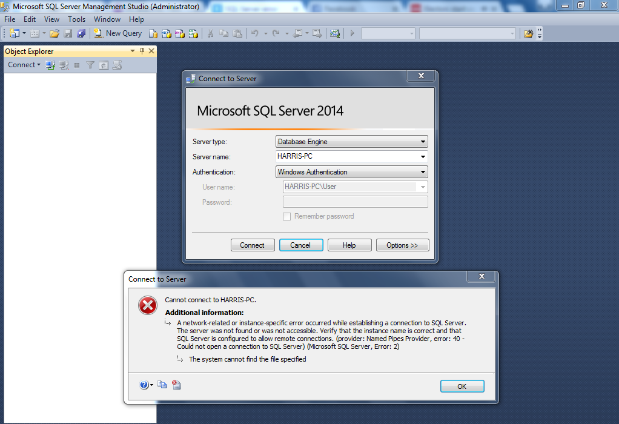Screen dimensions: 619x424
Task: Click the DMX query icon
Action: (180, 33)
